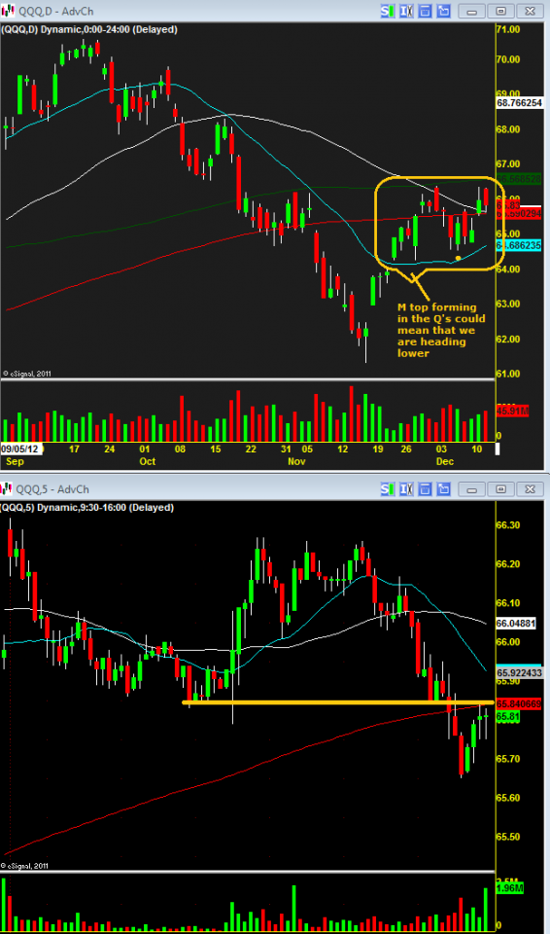Click the 71.00 price axis label

[508, 29]
